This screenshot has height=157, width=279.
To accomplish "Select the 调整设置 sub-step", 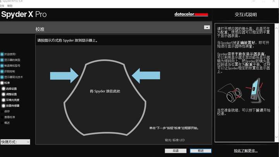I will pos(9,94).
